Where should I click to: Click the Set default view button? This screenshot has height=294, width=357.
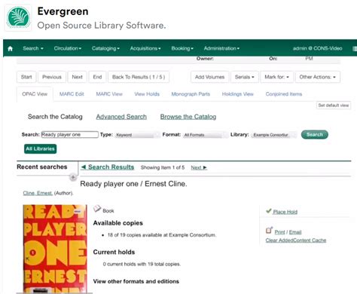coord(334,106)
